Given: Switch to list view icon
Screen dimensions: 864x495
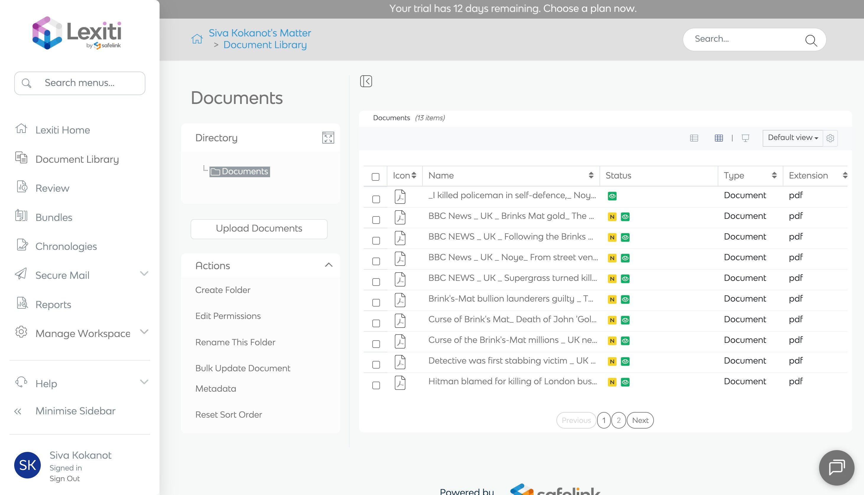Looking at the screenshot, I should [x=694, y=138].
